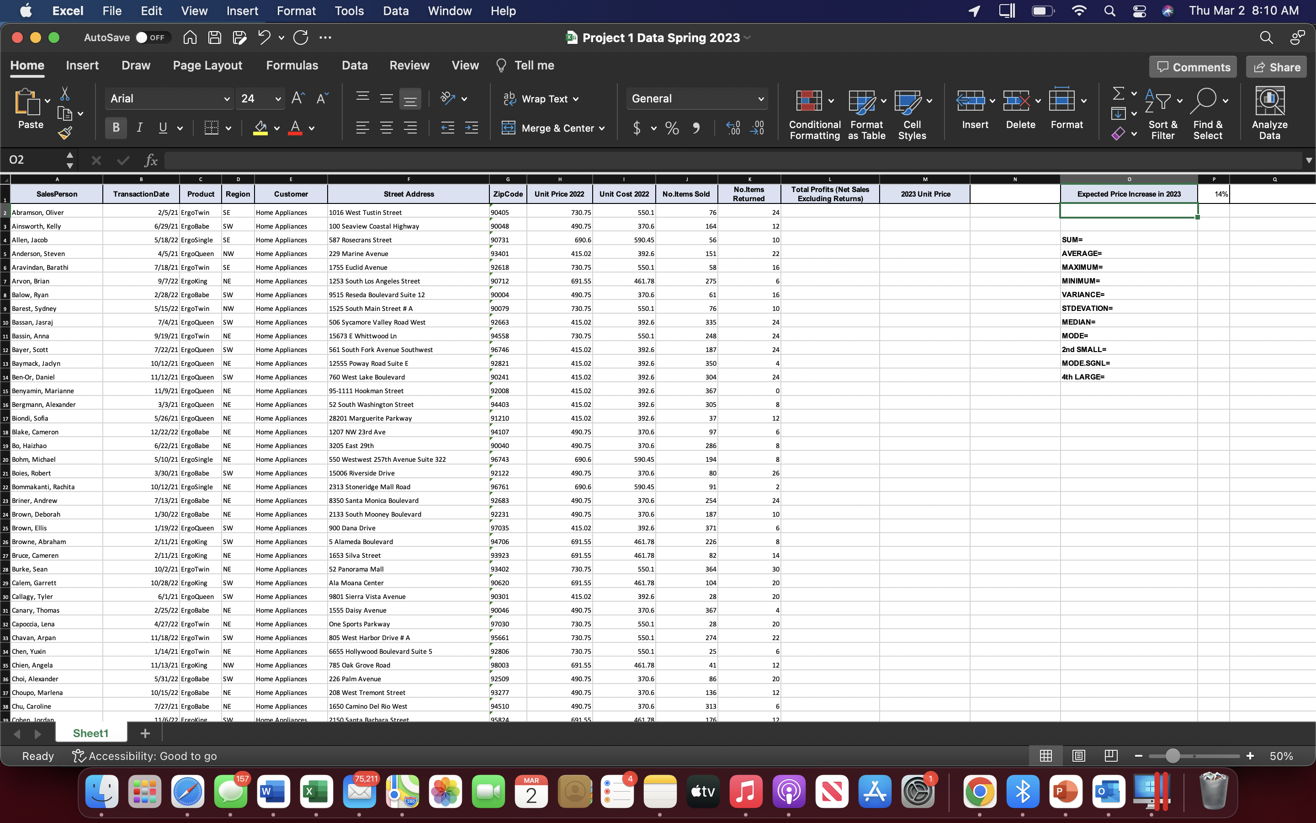This screenshot has height=823, width=1316.
Task: Apply percent style to selection
Action: [x=671, y=128]
